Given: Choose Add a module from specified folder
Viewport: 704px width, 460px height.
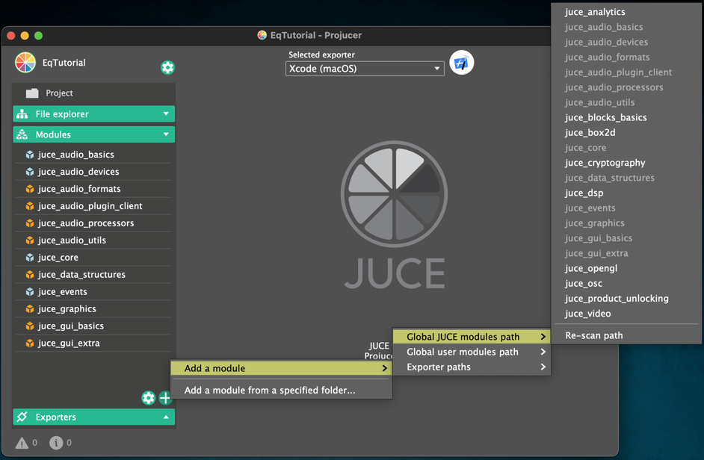Looking at the screenshot, I should pos(270,390).
